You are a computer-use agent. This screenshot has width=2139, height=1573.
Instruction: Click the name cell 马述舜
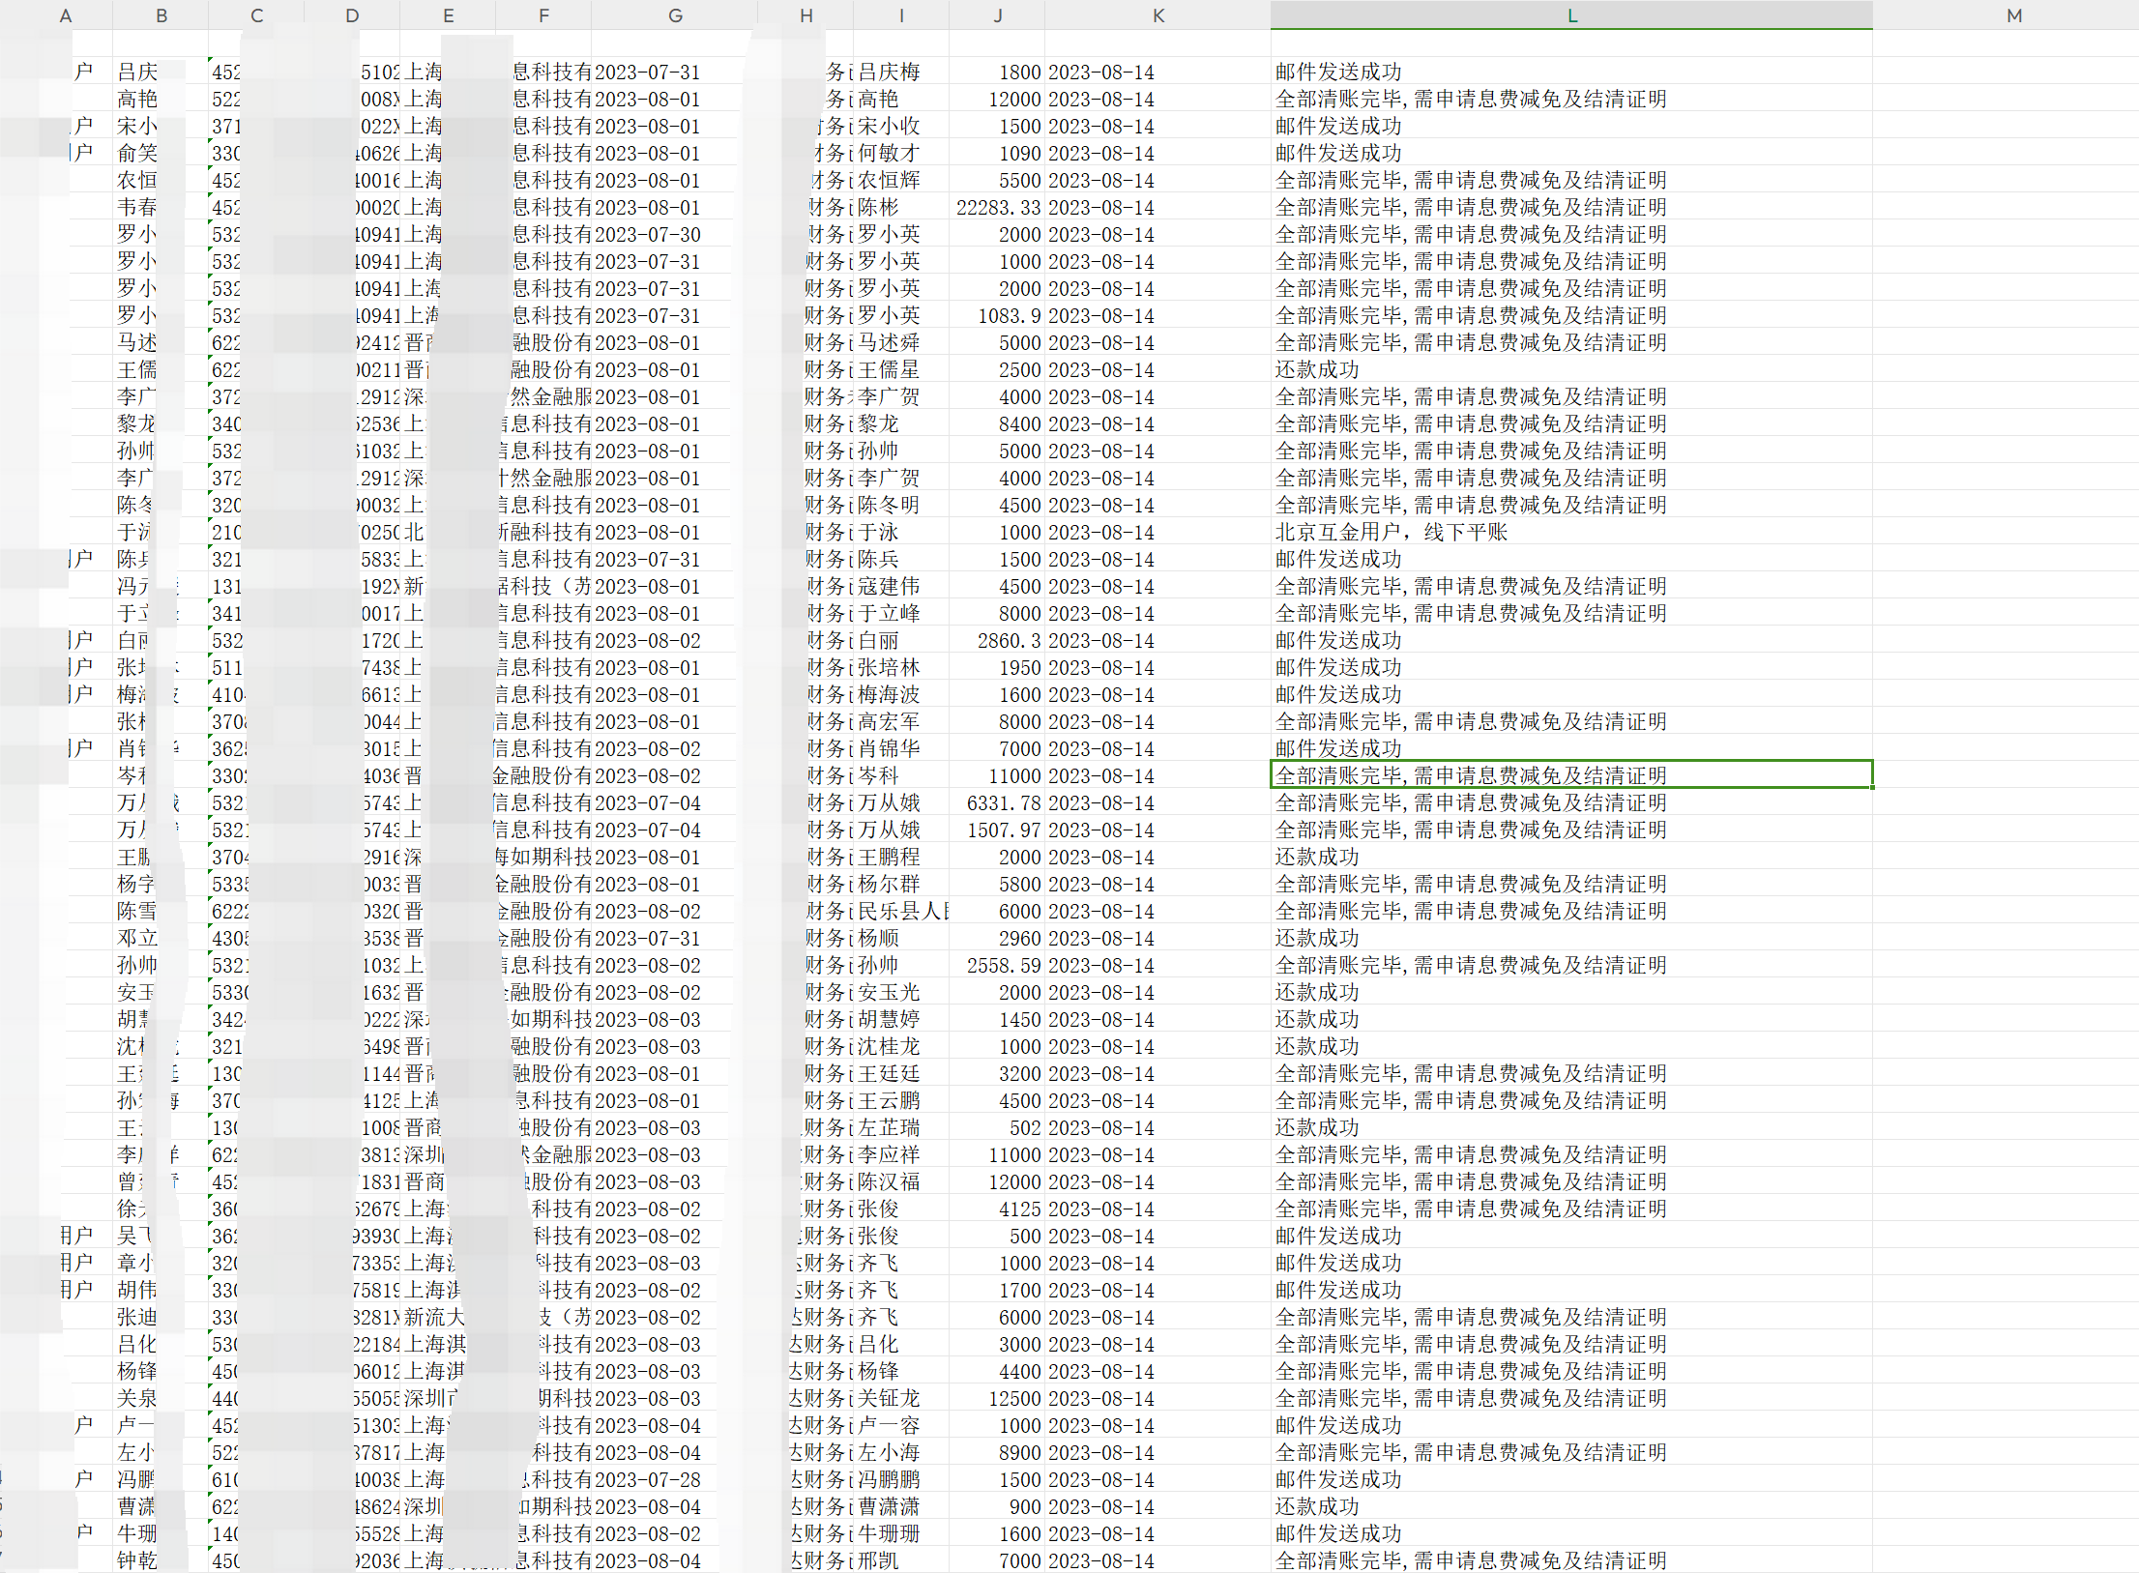(901, 343)
